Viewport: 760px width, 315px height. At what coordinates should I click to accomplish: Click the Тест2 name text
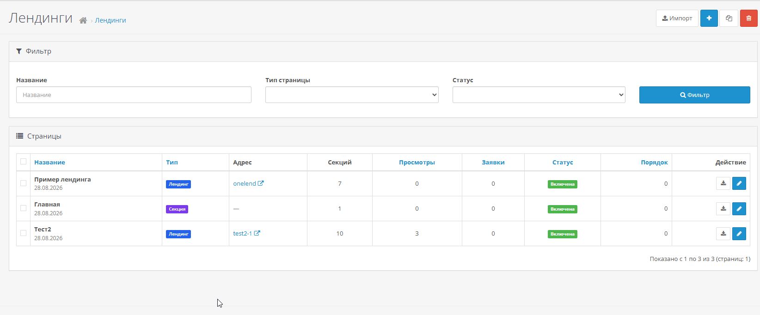pos(43,229)
